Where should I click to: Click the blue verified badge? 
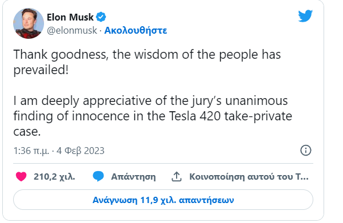101,17
